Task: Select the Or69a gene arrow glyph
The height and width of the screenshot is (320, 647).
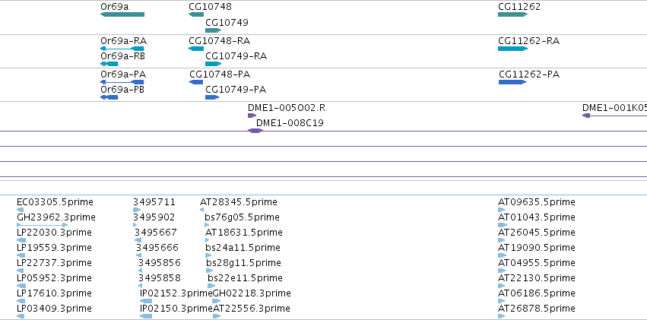Action: point(122,14)
